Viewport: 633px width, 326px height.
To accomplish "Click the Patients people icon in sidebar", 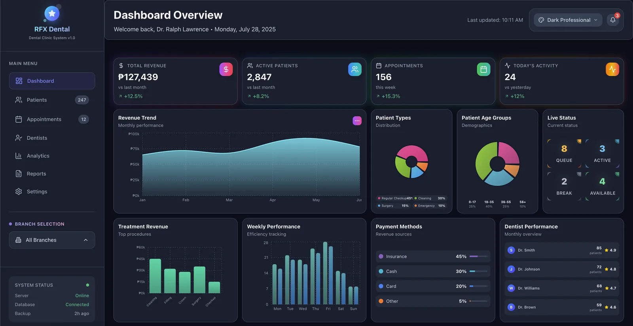I will coord(19,100).
